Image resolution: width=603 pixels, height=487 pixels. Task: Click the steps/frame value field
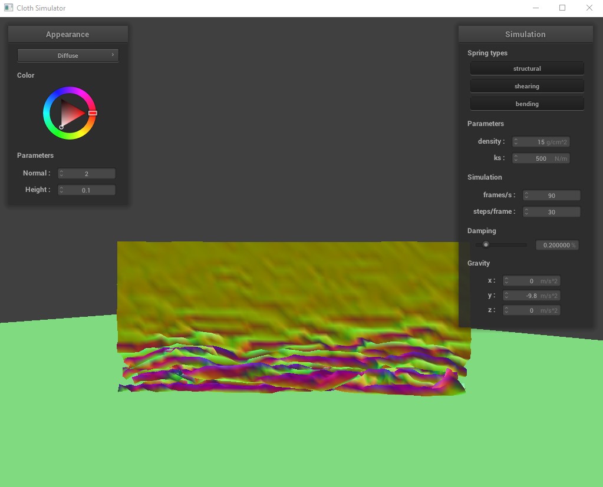coord(552,212)
